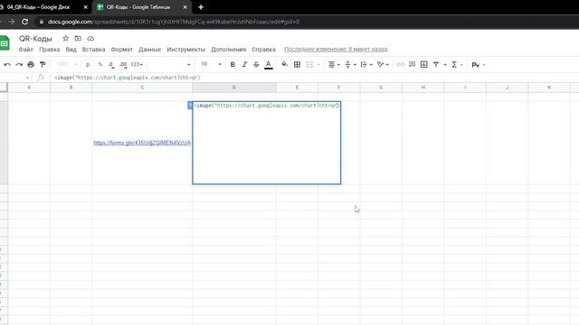The image size is (579, 325).
Task: Open the Вставка menu
Action: (x=93, y=50)
